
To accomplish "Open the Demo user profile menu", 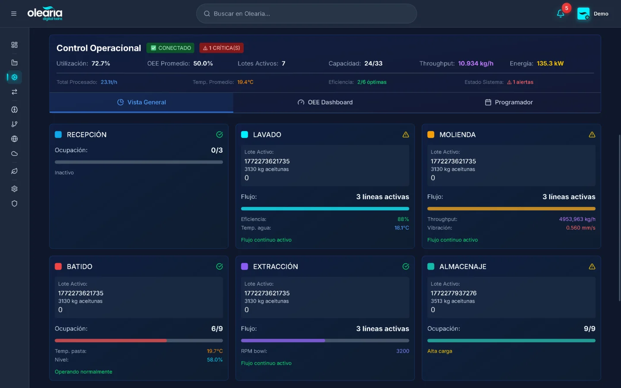I will [x=593, y=14].
